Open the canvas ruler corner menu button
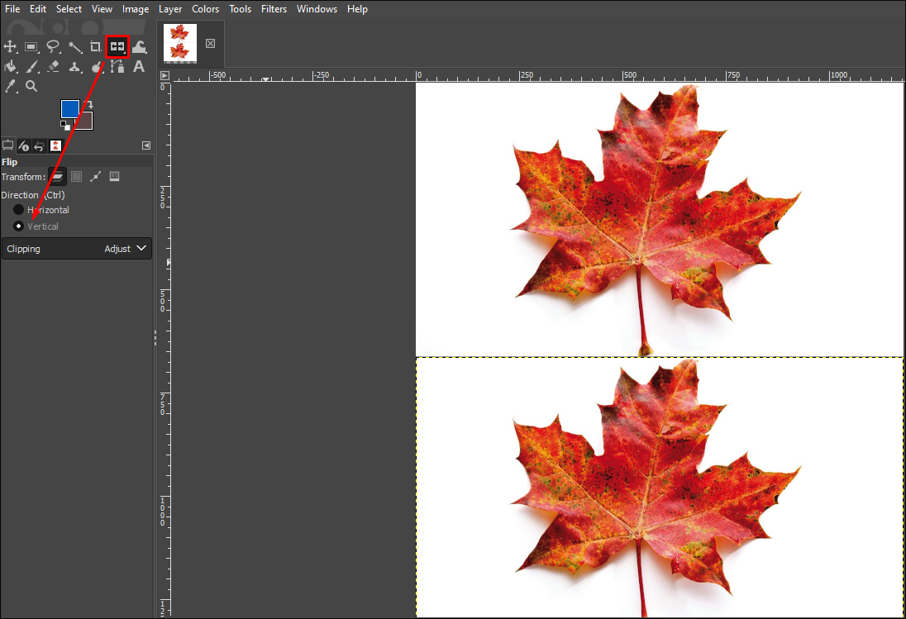906x619 pixels. (165, 76)
